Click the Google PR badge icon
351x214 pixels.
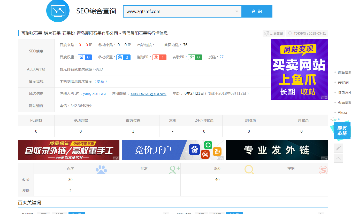point(192,57)
